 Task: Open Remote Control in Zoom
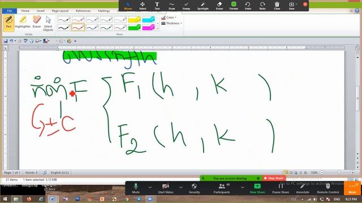328,188
